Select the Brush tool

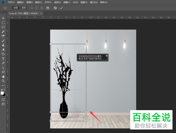[3, 40]
